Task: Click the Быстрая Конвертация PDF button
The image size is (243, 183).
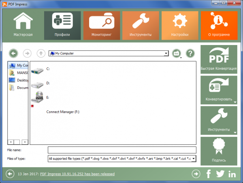Action: [219, 59]
